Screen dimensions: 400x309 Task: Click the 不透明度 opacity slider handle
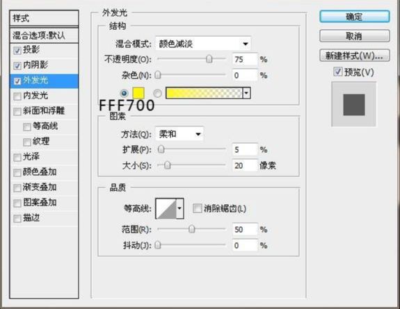pos(209,59)
